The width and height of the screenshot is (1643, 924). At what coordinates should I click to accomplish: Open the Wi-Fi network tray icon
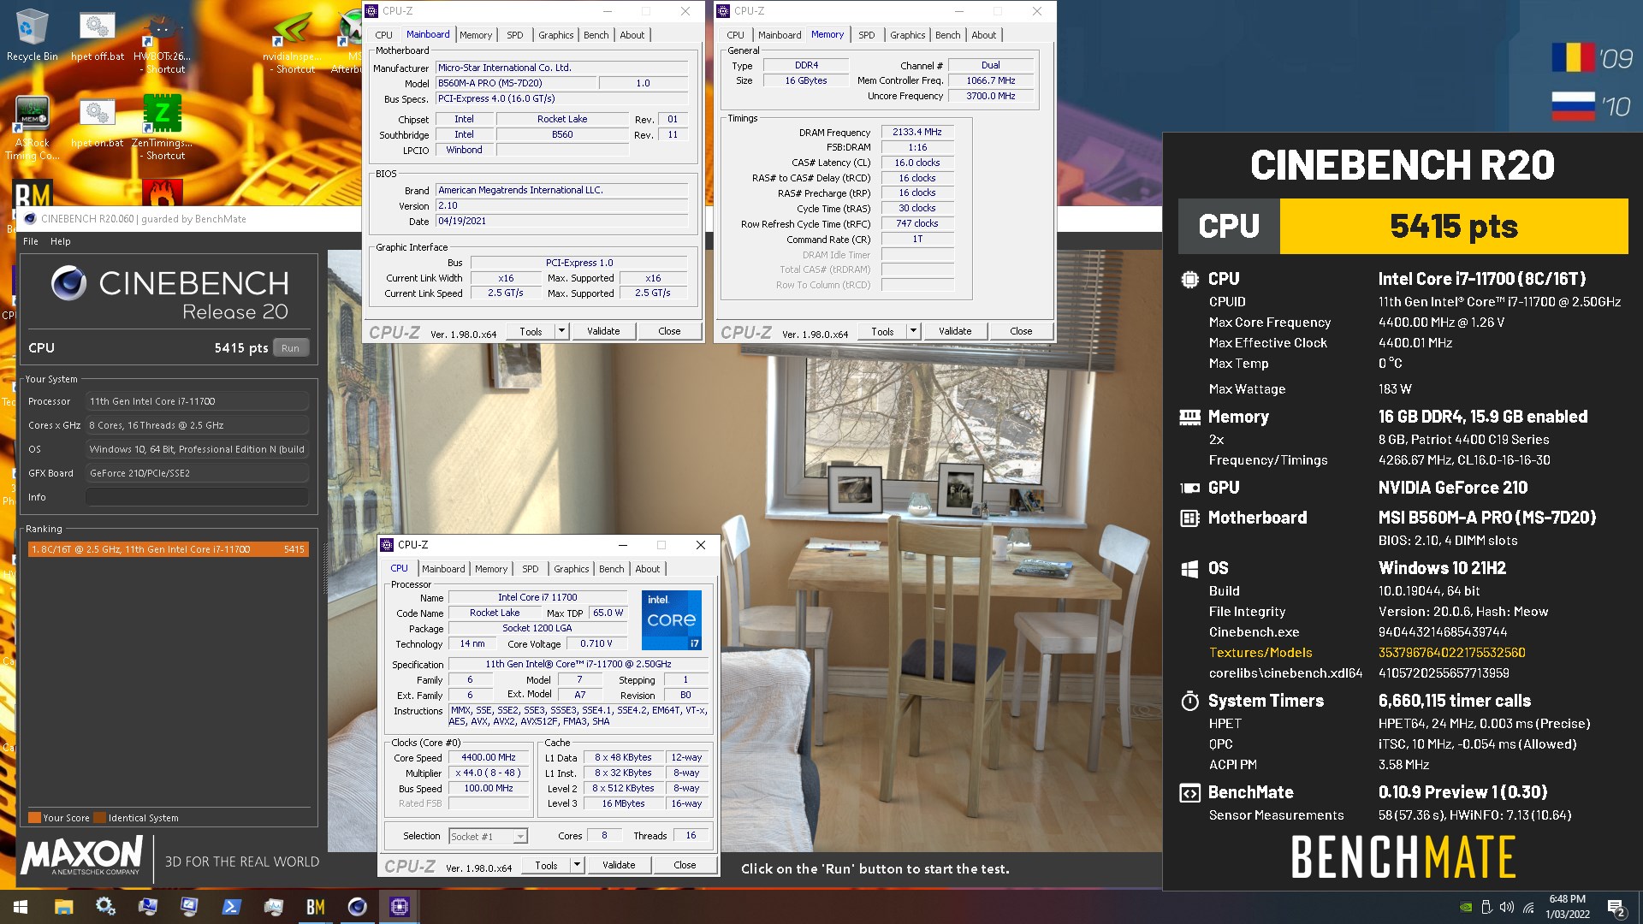[1528, 908]
